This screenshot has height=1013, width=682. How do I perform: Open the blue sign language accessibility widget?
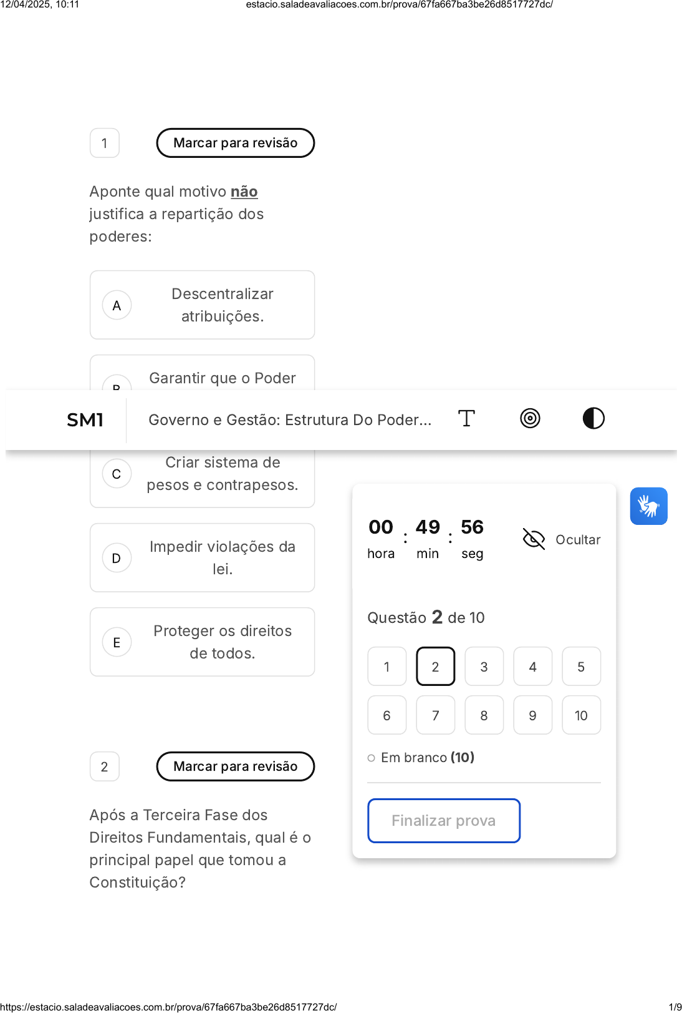(x=648, y=506)
